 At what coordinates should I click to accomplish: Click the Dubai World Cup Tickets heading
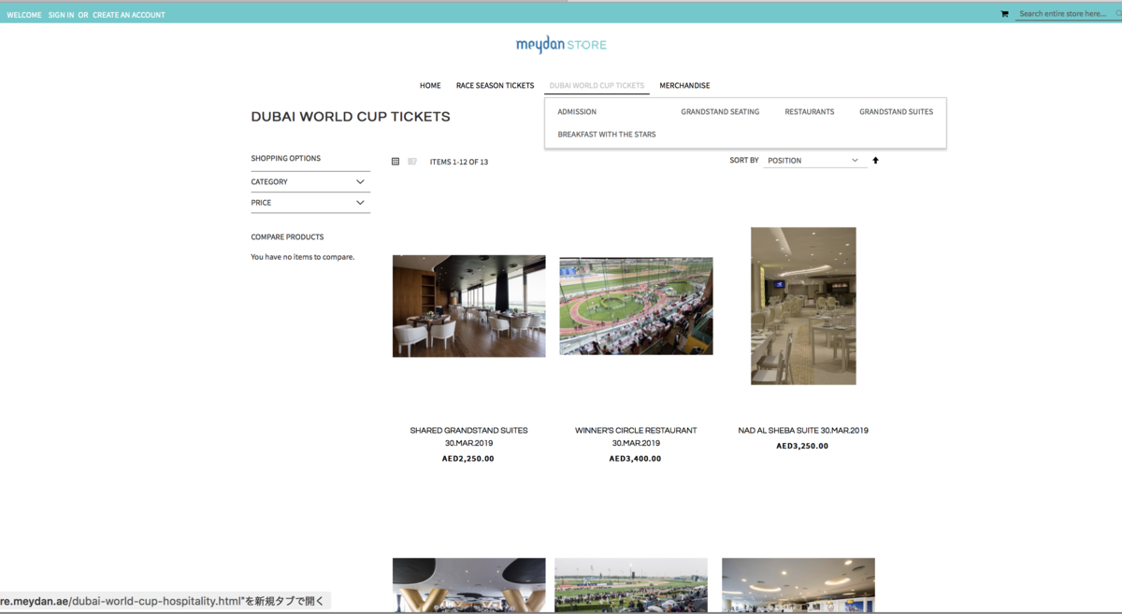click(351, 117)
